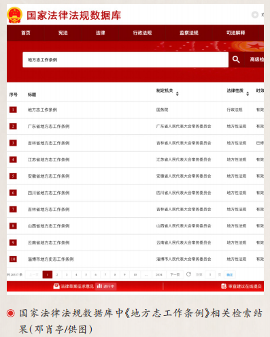
Task: Go to page 5 of results
Action: [x=86, y=274]
